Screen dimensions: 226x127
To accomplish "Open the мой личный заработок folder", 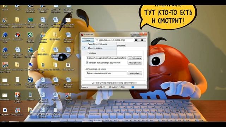I will pyautogui.click(x=17, y=23).
